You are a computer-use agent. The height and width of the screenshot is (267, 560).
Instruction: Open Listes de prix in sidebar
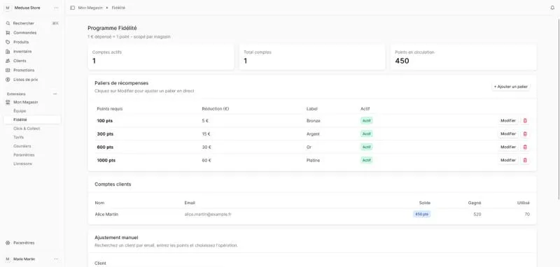tap(32, 80)
